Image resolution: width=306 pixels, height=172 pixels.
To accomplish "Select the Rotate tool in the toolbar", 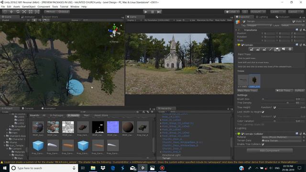I will 18,11.
